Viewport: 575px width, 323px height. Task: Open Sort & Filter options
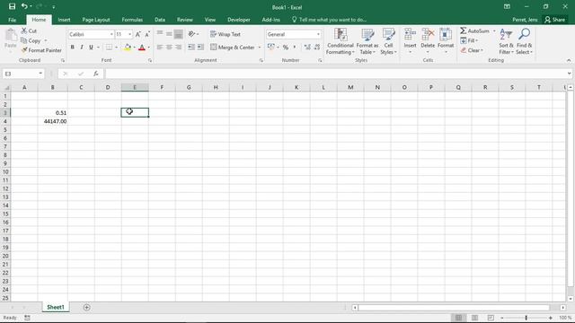(506, 41)
